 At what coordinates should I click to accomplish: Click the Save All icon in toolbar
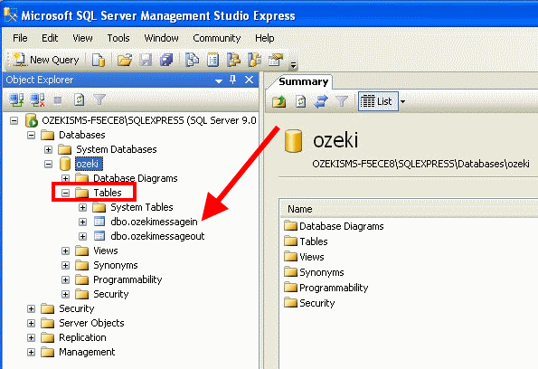coord(166,60)
